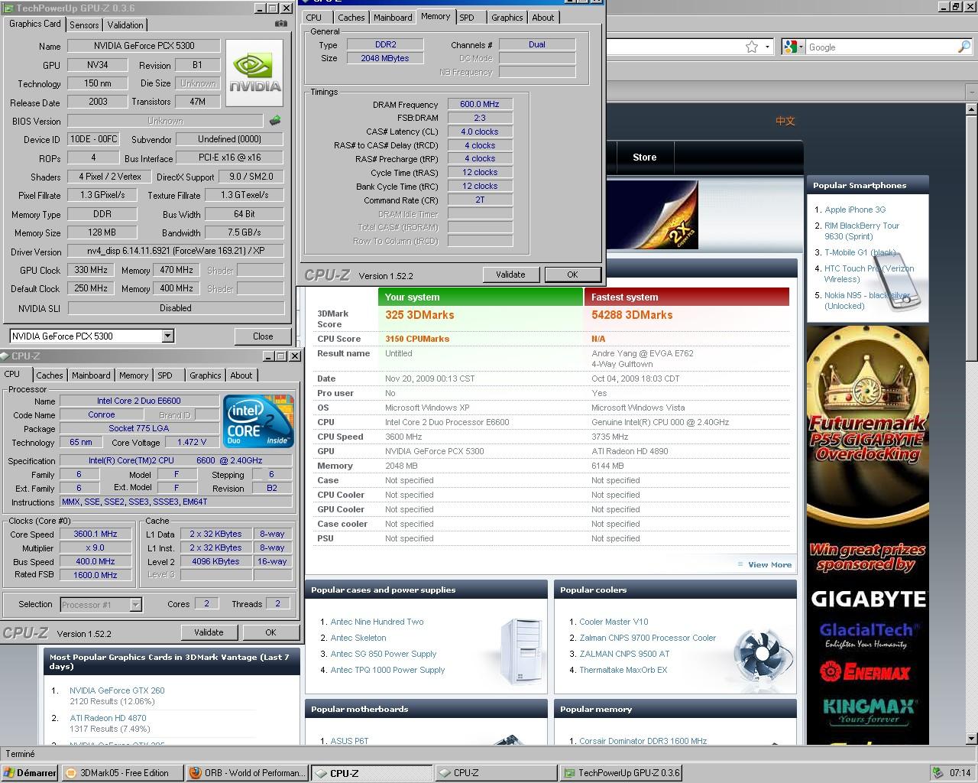Screen dimensions: 978x783
Task: Click the 600.0 MHz DRAM Frequency value
Action: coord(480,104)
